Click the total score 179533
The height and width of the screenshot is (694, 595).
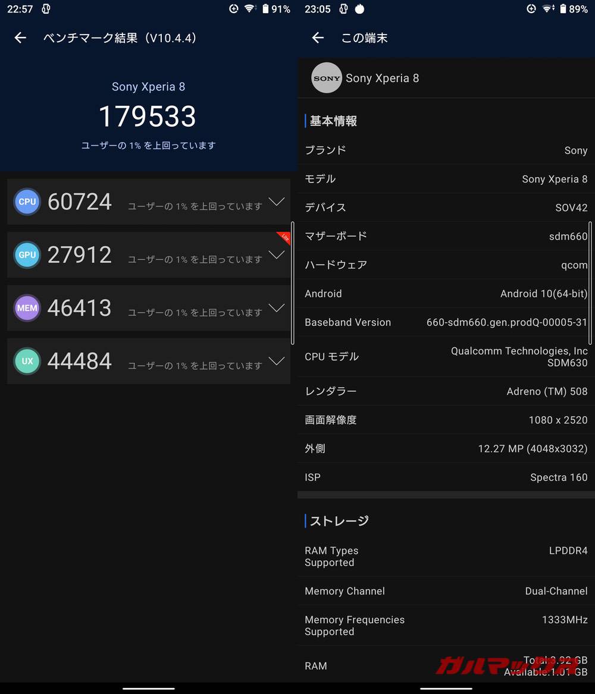tap(148, 117)
